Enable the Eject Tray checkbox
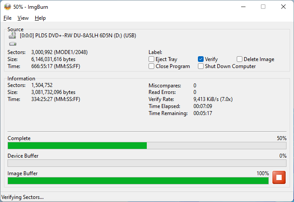This screenshot has width=294, height=202. click(152, 59)
